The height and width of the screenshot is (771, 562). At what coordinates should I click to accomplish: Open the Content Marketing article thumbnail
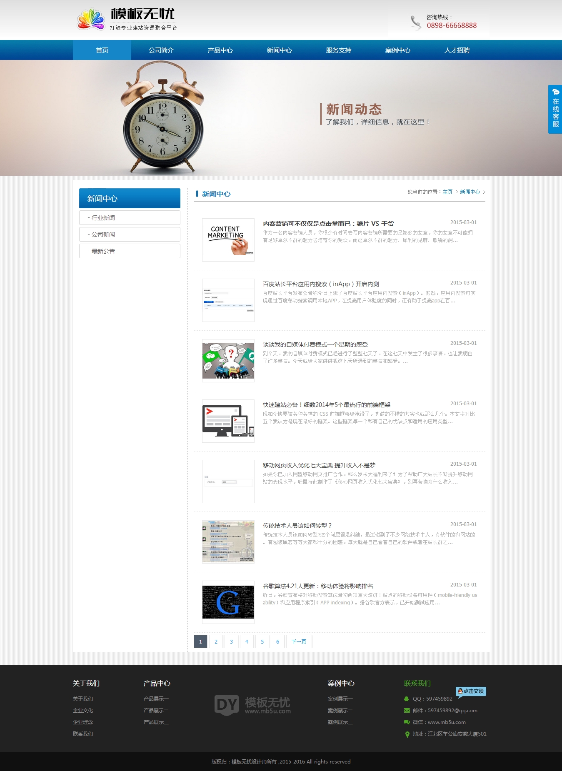tap(228, 240)
